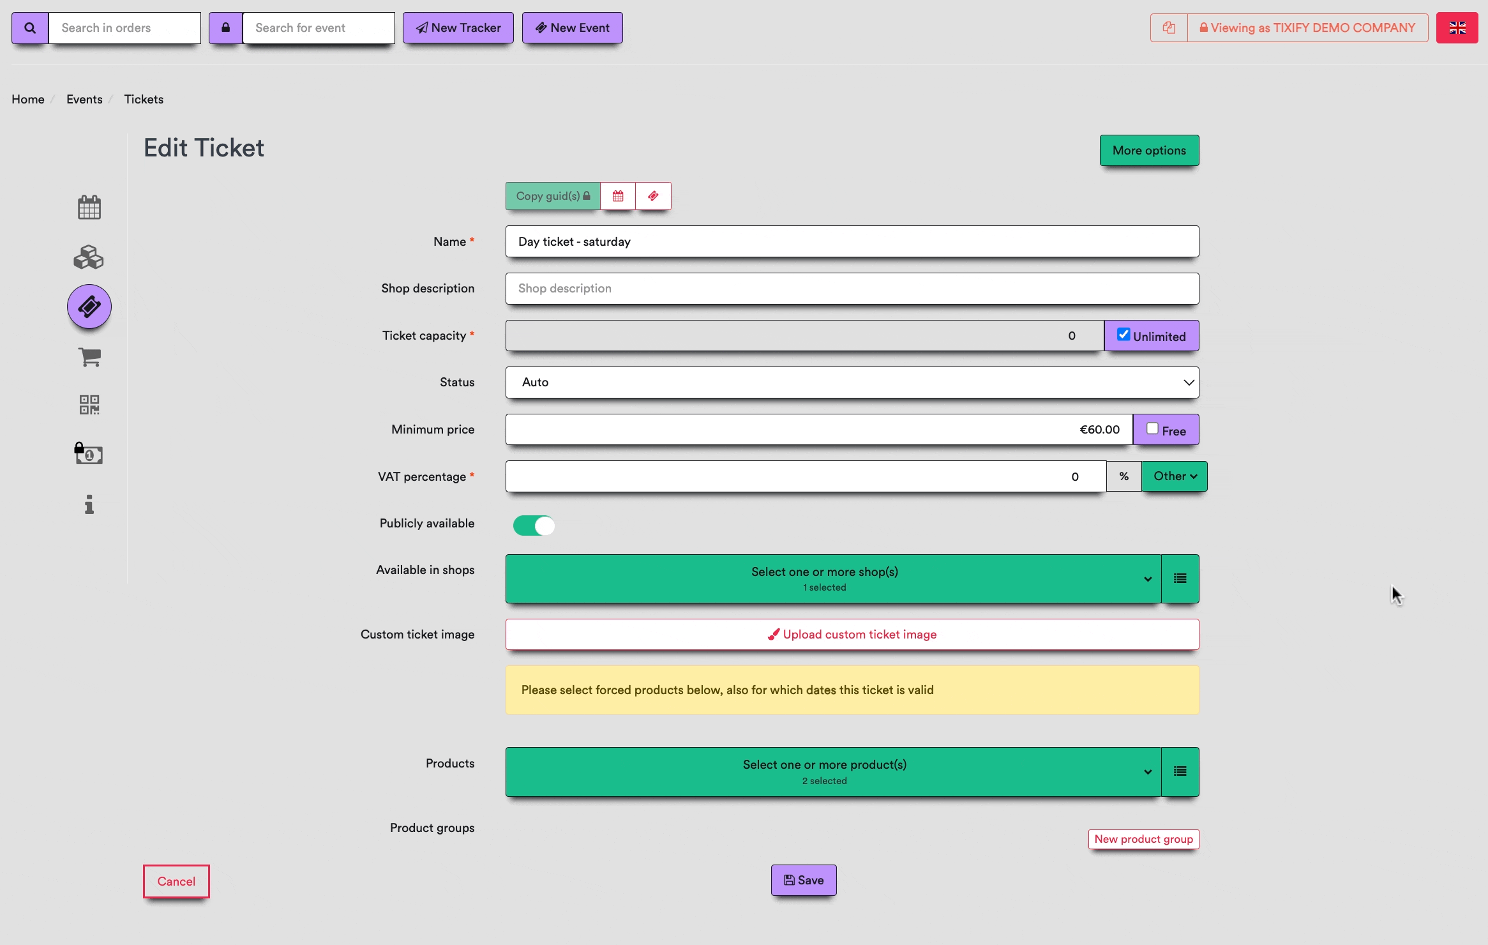
Task: Click Upload custom ticket image
Action: click(852, 635)
